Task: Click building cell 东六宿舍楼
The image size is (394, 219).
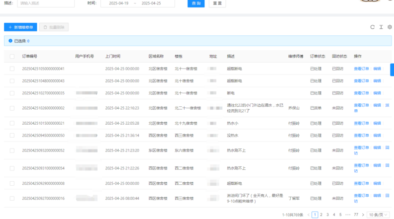Action: pyautogui.click(x=184, y=150)
